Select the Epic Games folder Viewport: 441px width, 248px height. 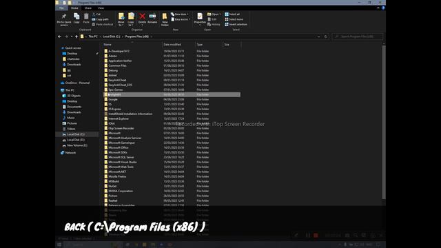coord(172,90)
